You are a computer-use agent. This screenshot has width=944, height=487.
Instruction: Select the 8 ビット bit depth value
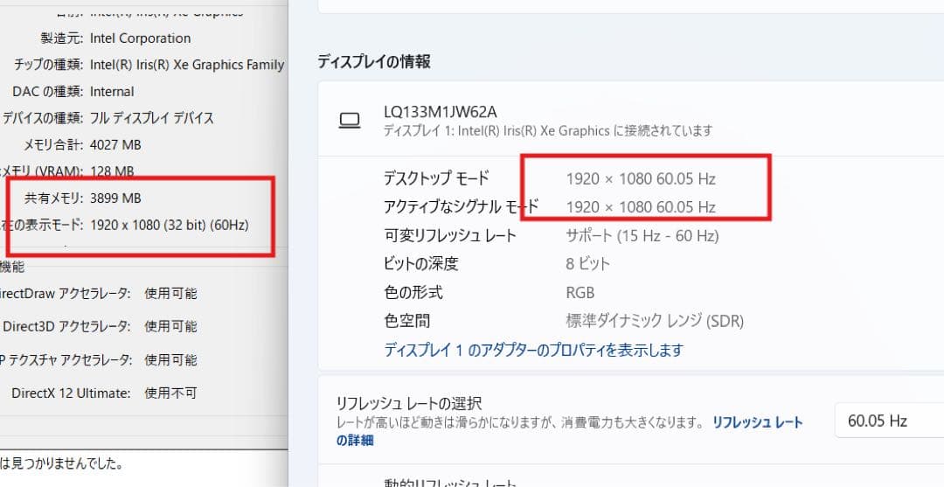click(587, 263)
